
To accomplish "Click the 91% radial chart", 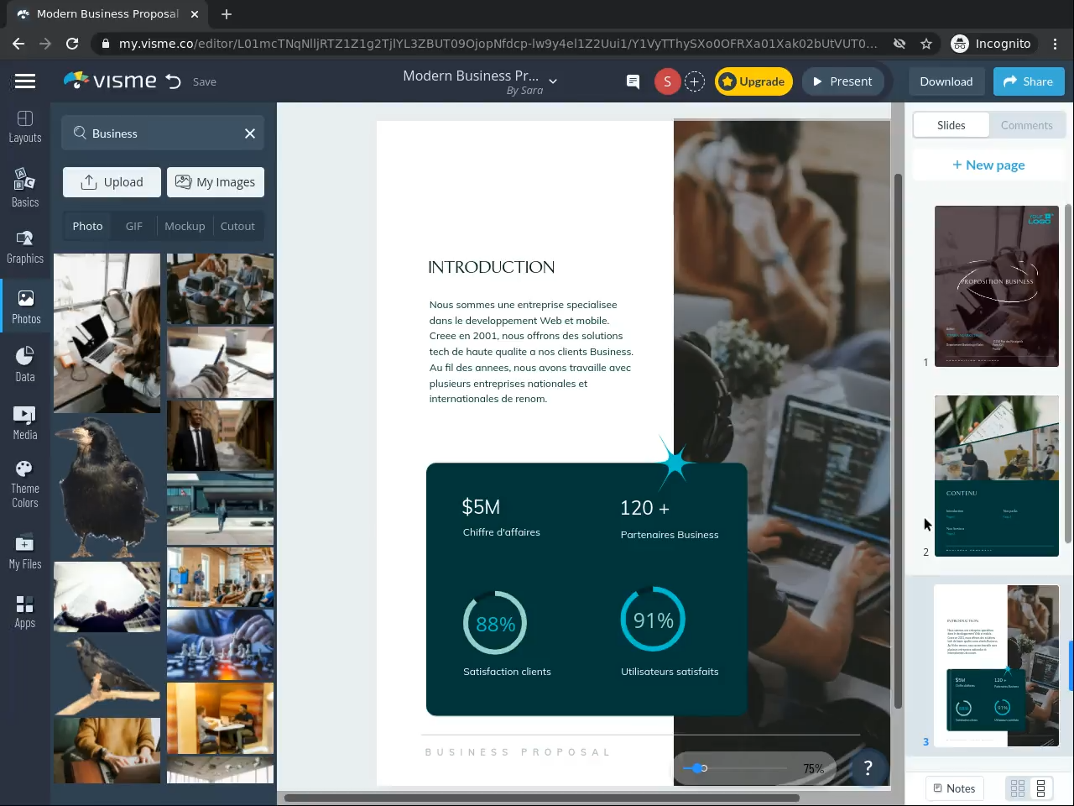I will (x=653, y=620).
